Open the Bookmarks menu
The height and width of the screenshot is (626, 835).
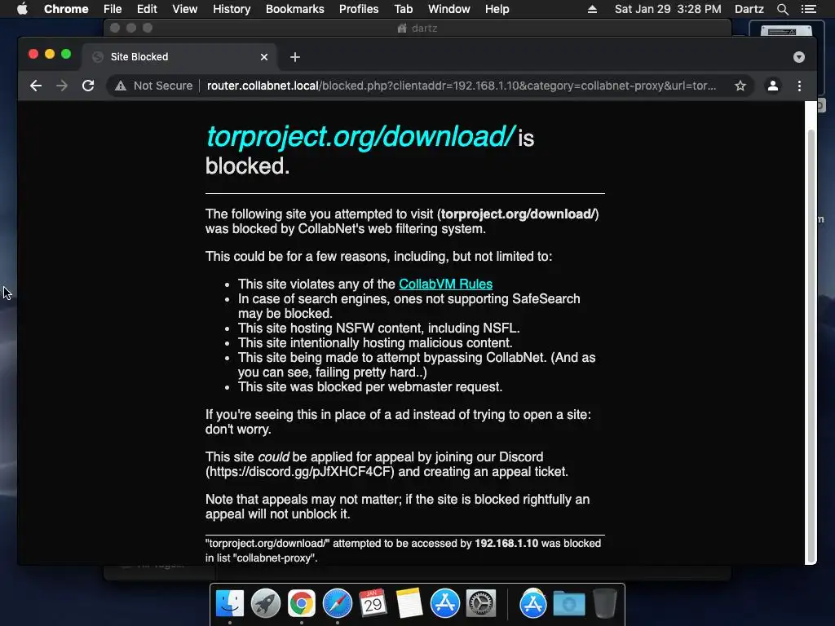point(295,9)
